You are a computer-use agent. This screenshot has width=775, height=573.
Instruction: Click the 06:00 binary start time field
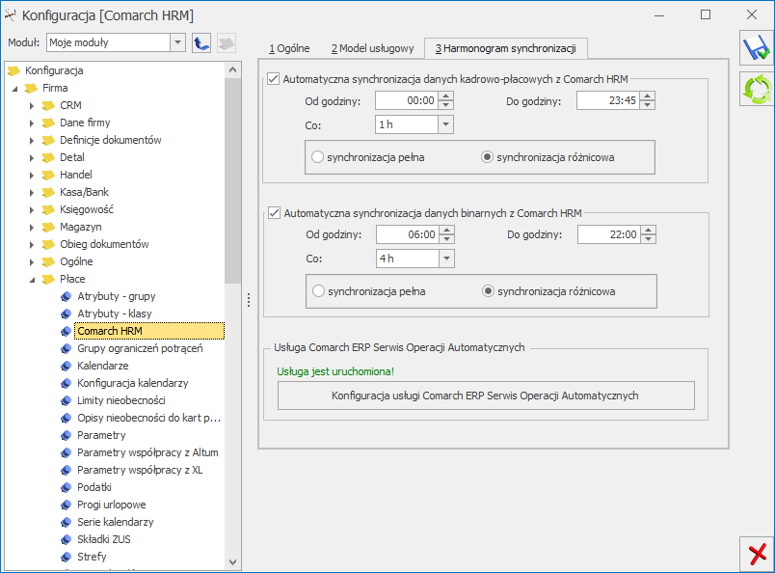pyautogui.click(x=408, y=234)
